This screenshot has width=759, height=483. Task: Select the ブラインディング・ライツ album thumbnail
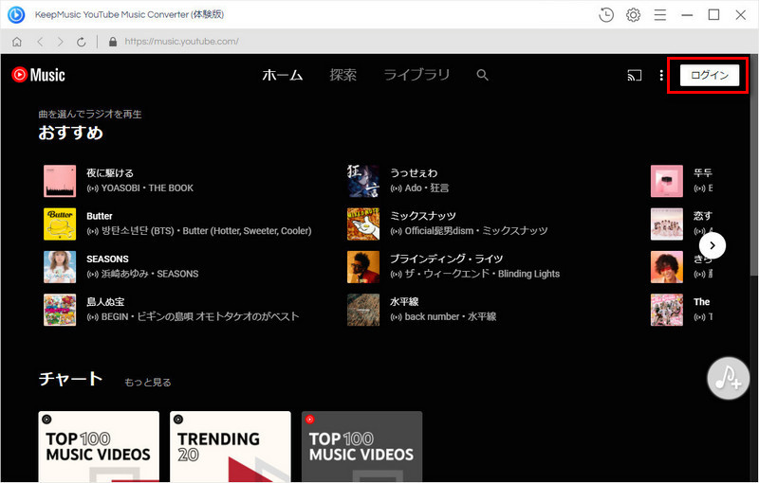tap(363, 267)
